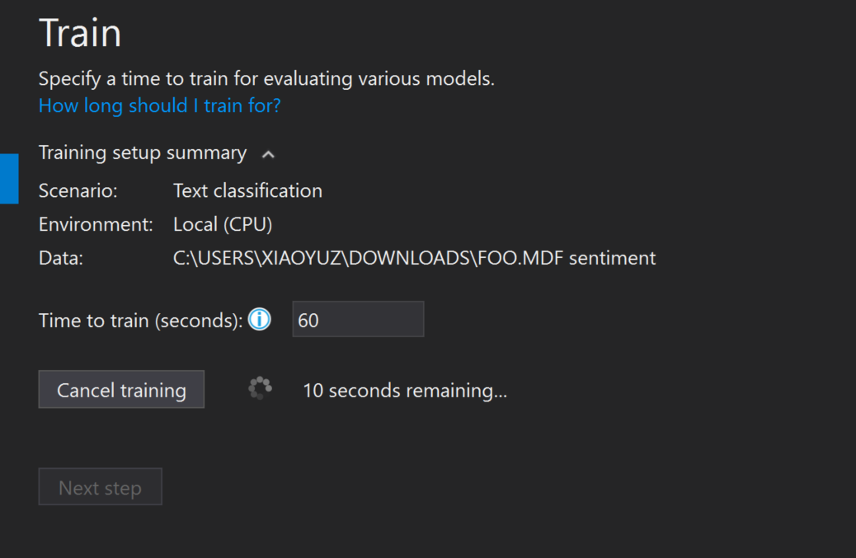This screenshot has width=856, height=558.
Task: Click the loader icon beside the countdown text
Action: click(260, 389)
